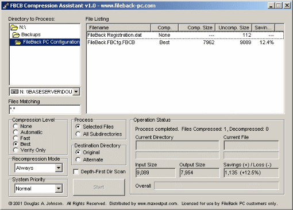Click the 9089 uncompressed size cell

pyautogui.click(x=245, y=42)
